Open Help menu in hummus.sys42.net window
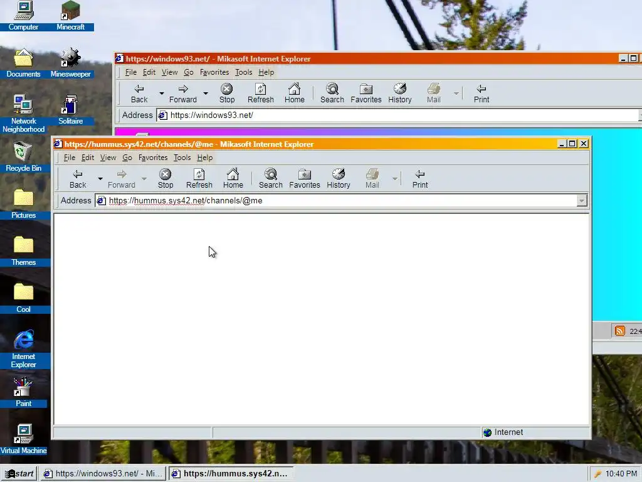 (205, 158)
